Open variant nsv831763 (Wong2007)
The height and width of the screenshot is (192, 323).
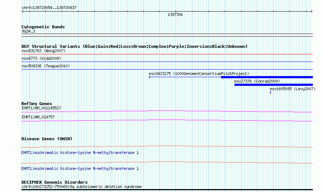pos(44,51)
